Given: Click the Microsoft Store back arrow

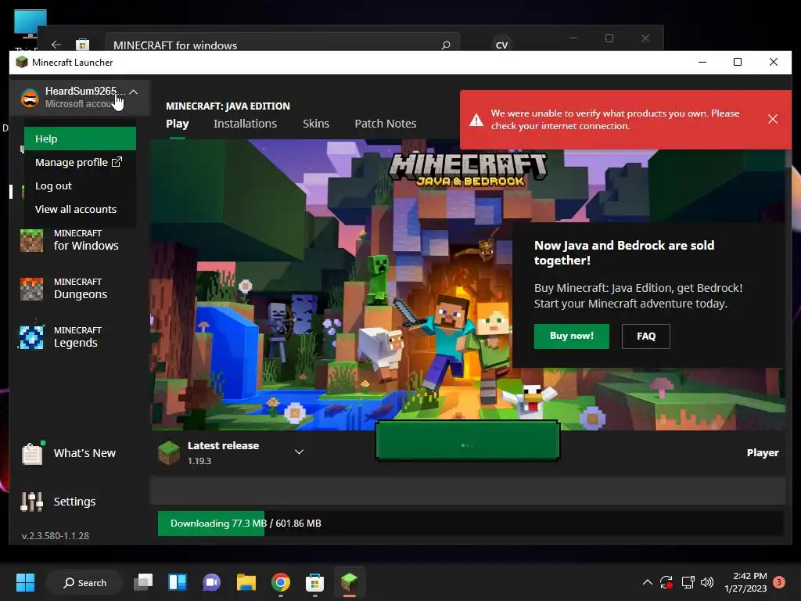Looking at the screenshot, I should 56,45.
